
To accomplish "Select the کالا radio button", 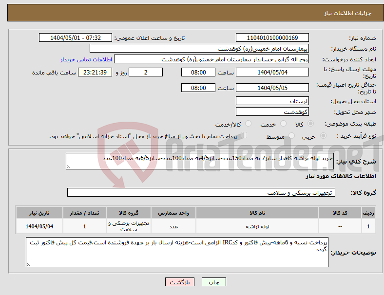I will pos(310,124).
